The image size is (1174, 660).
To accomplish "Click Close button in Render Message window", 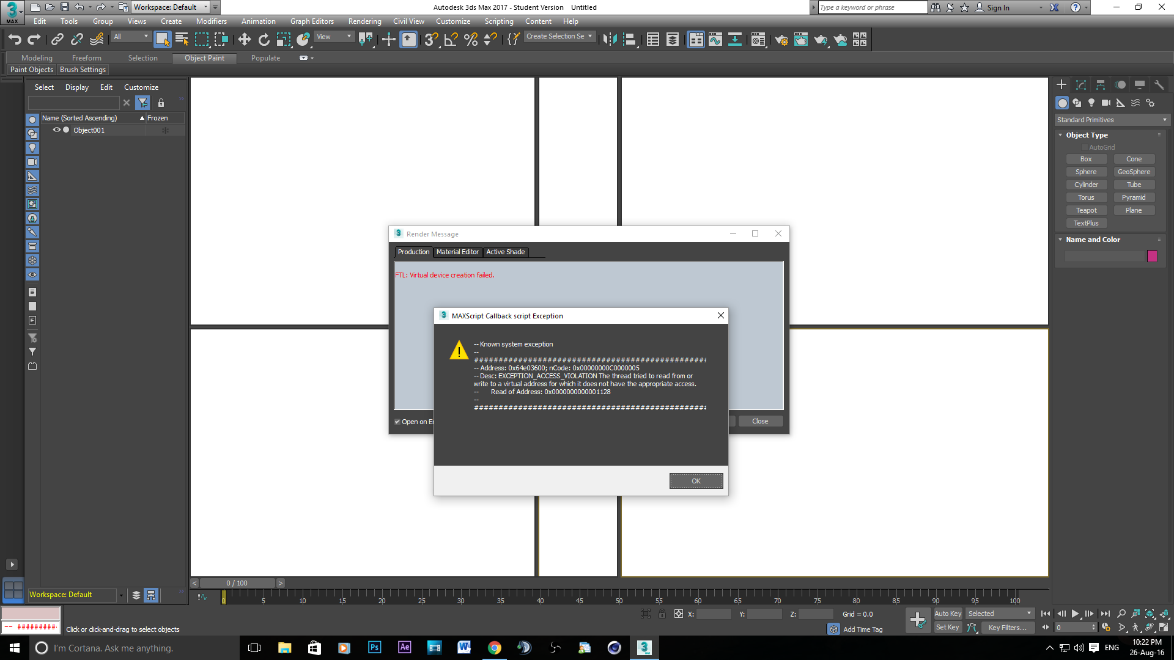I will coord(760,421).
